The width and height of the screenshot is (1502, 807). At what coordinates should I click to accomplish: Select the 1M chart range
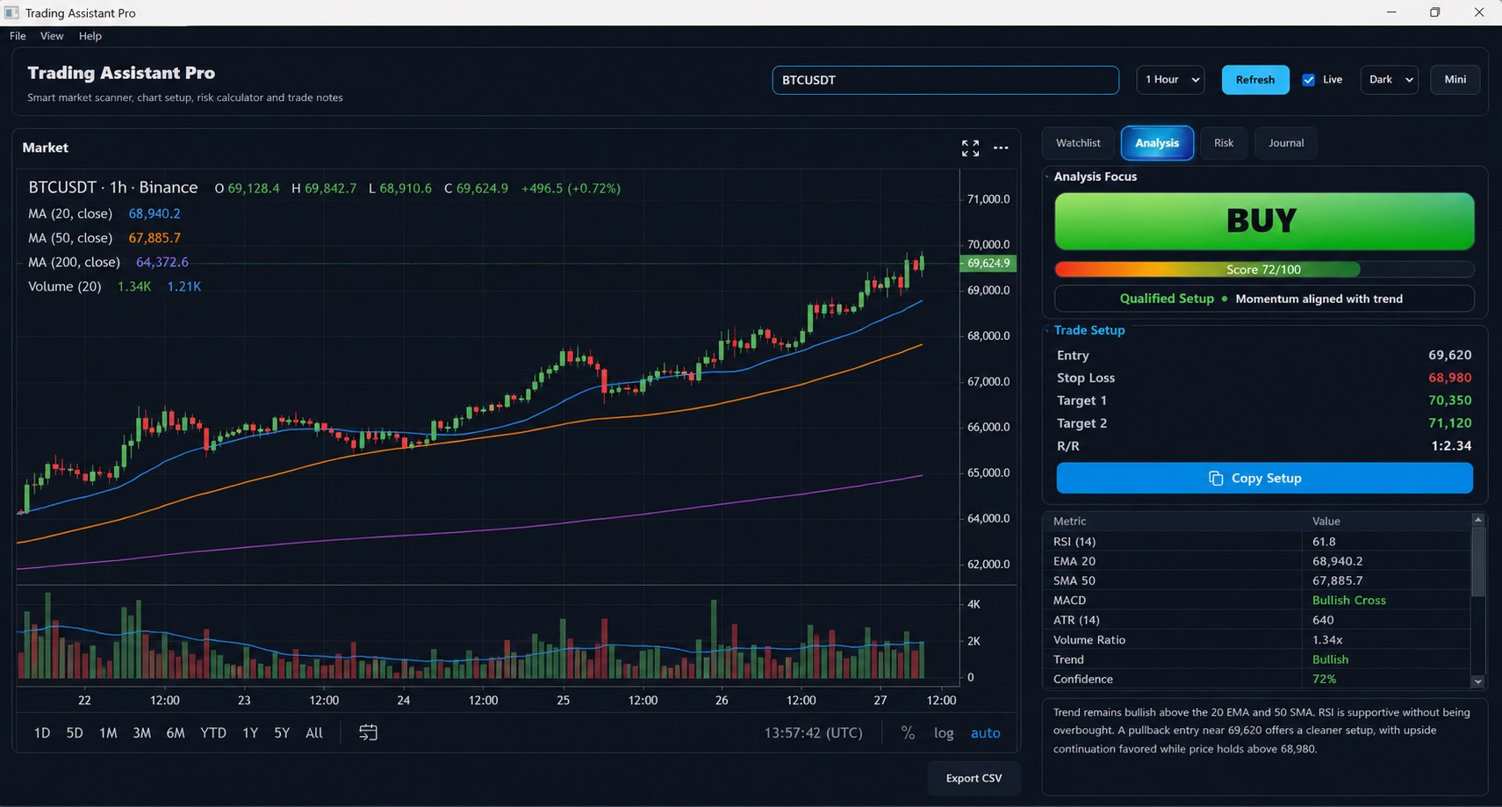108,732
